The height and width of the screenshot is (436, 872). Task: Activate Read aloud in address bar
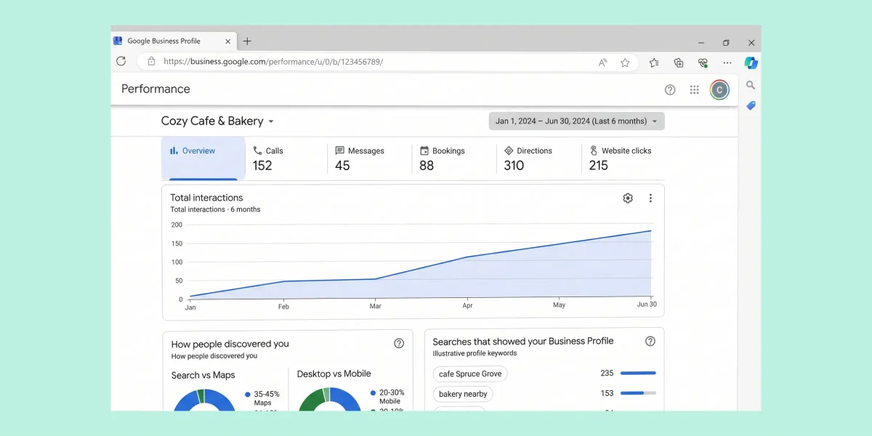603,62
